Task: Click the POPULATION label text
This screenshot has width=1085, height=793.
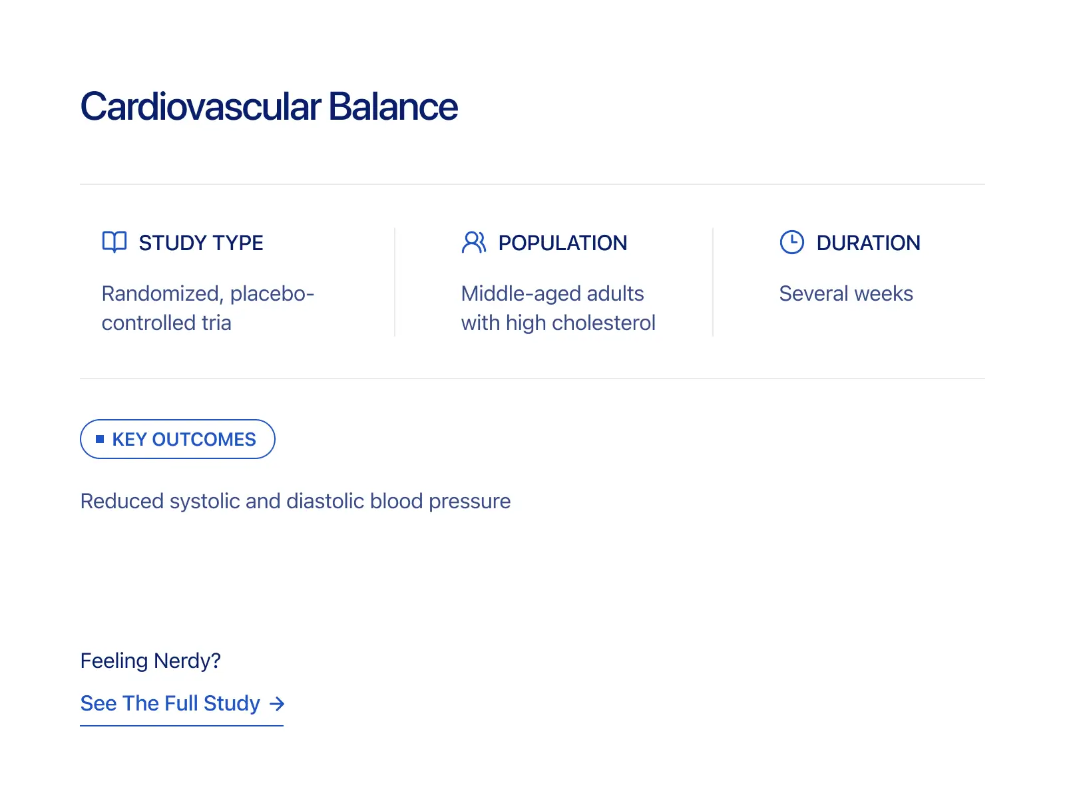Action: coord(562,243)
